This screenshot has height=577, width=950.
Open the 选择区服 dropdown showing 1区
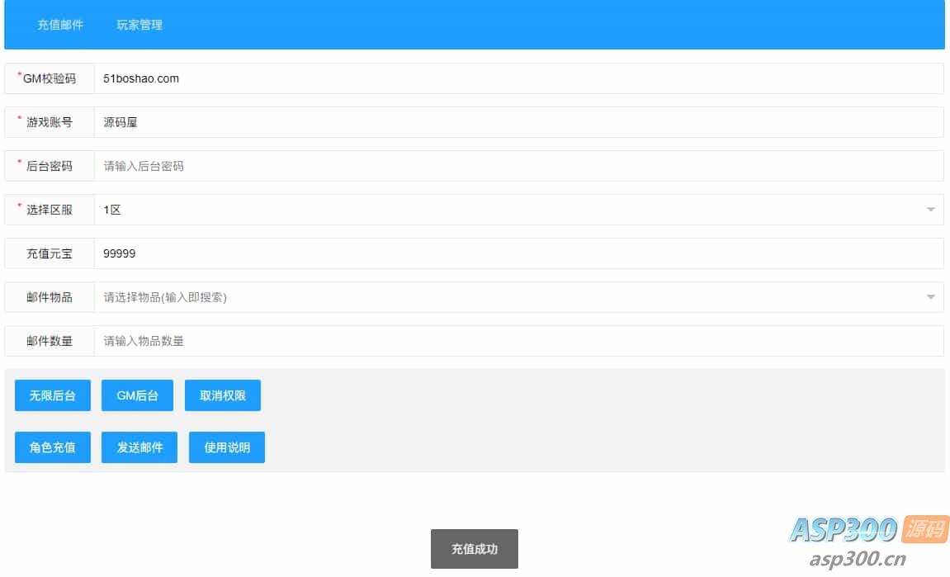pos(518,210)
